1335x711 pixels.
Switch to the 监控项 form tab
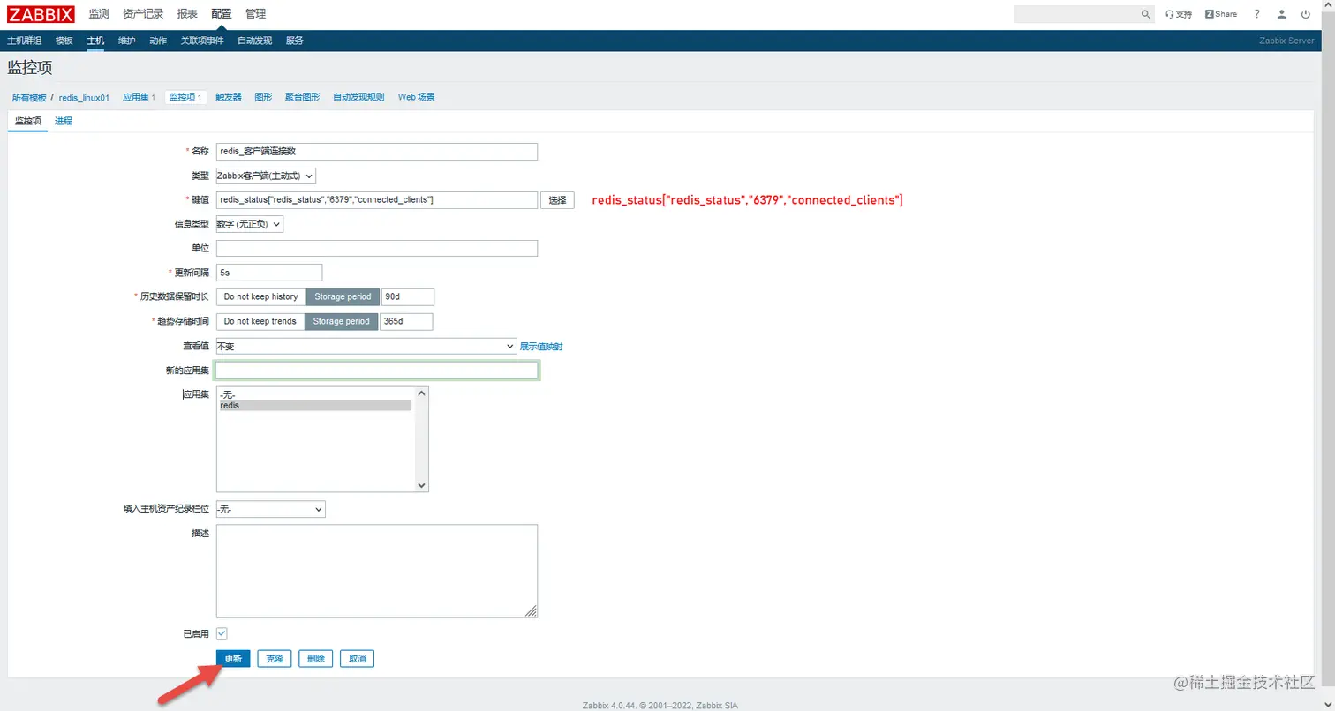click(x=28, y=121)
